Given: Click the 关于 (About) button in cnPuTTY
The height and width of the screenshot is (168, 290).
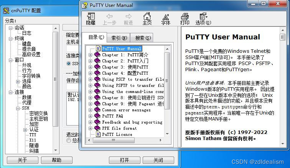Looking at the screenshot, I should click(x=23, y=160).
